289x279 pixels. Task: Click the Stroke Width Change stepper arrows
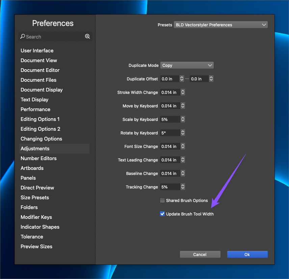(183, 92)
